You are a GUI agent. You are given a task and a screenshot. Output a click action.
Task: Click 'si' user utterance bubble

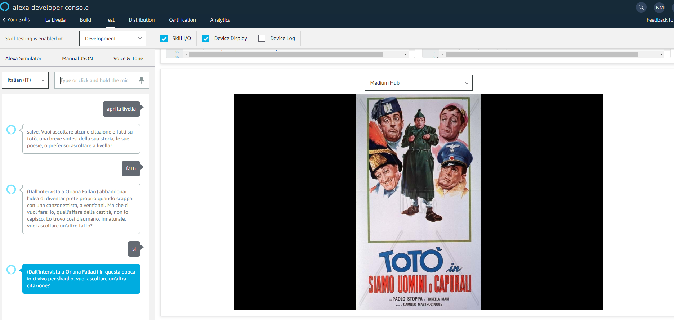pos(134,249)
